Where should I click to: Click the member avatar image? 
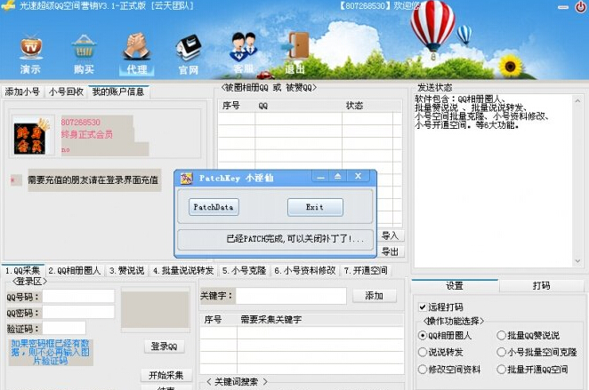[32, 136]
